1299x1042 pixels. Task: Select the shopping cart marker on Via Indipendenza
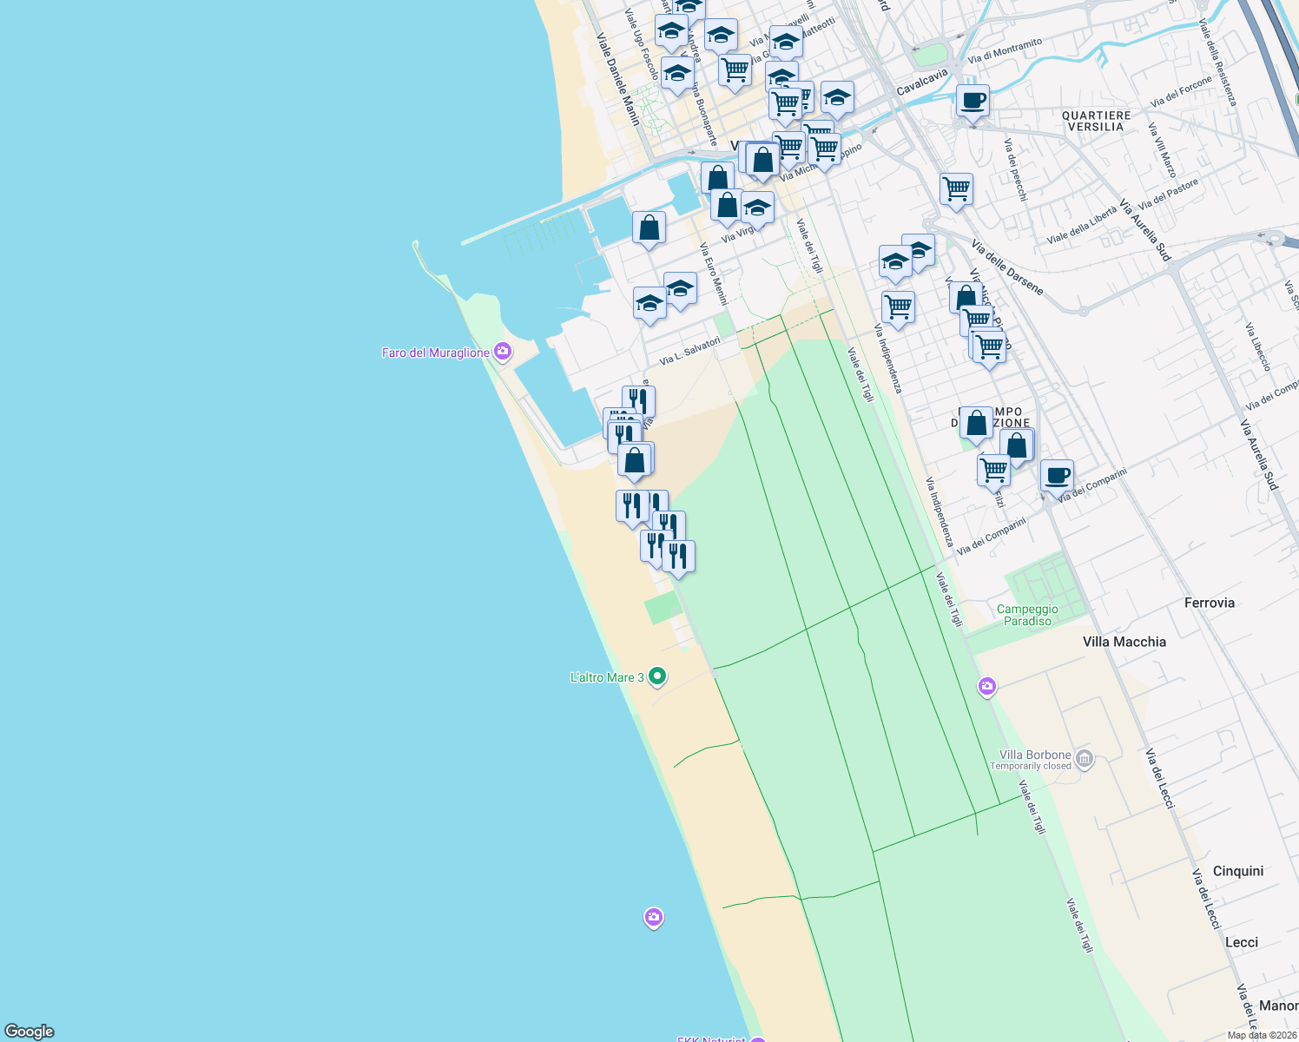[x=898, y=307]
